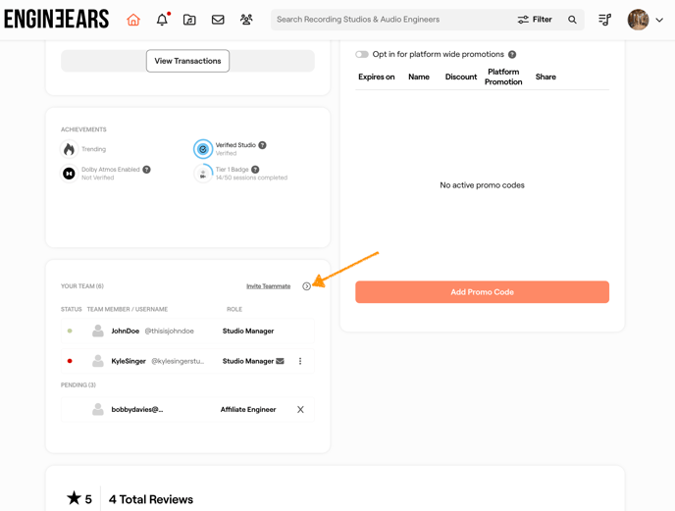Open the community people icon

(x=246, y=20)
